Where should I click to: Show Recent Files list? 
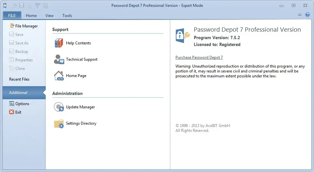tap(19, 79)
